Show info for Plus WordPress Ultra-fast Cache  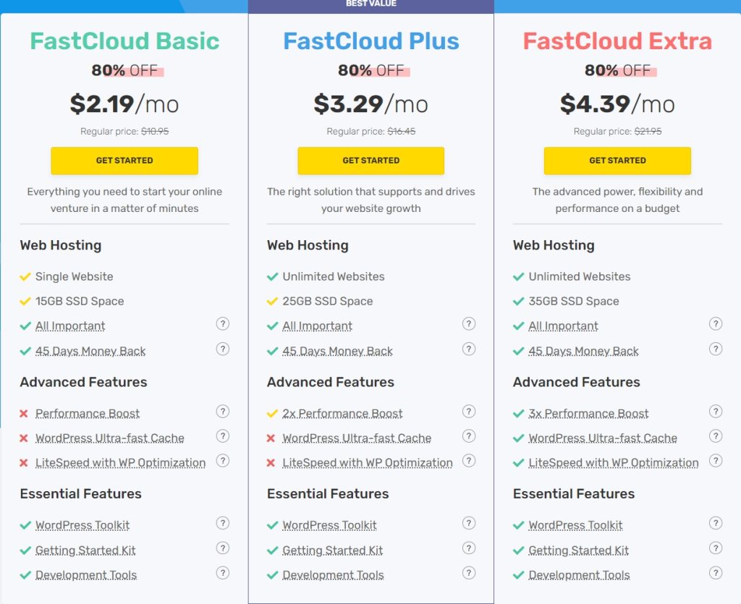(x=469, y=436)
